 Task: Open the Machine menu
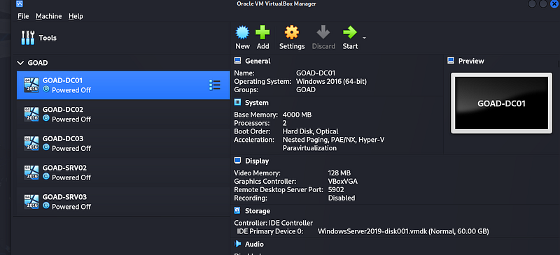point(48,16)
